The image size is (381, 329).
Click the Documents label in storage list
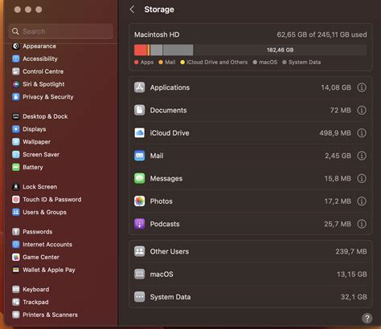click(168, 110)
